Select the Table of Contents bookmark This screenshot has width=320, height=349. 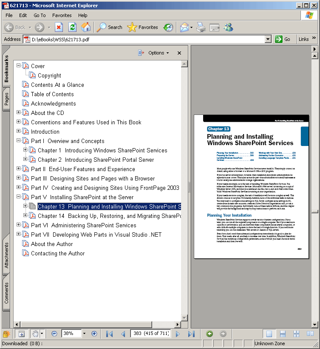click(52, 94)
